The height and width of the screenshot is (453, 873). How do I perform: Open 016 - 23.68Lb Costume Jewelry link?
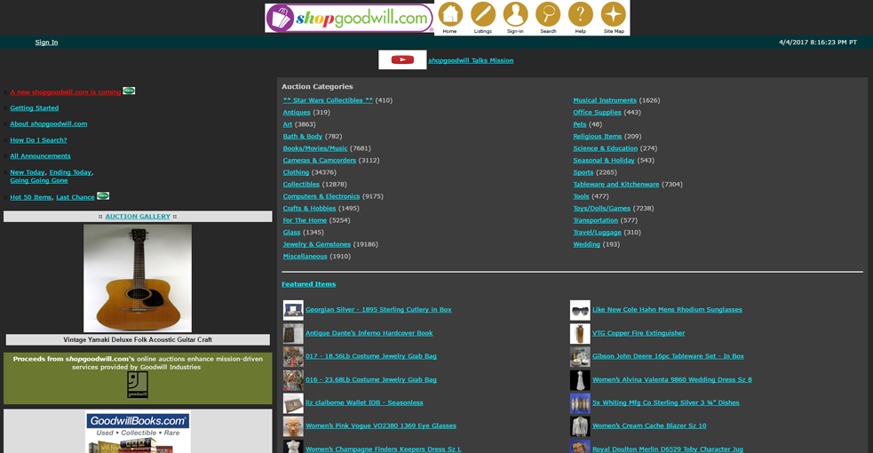pos(371,380)
